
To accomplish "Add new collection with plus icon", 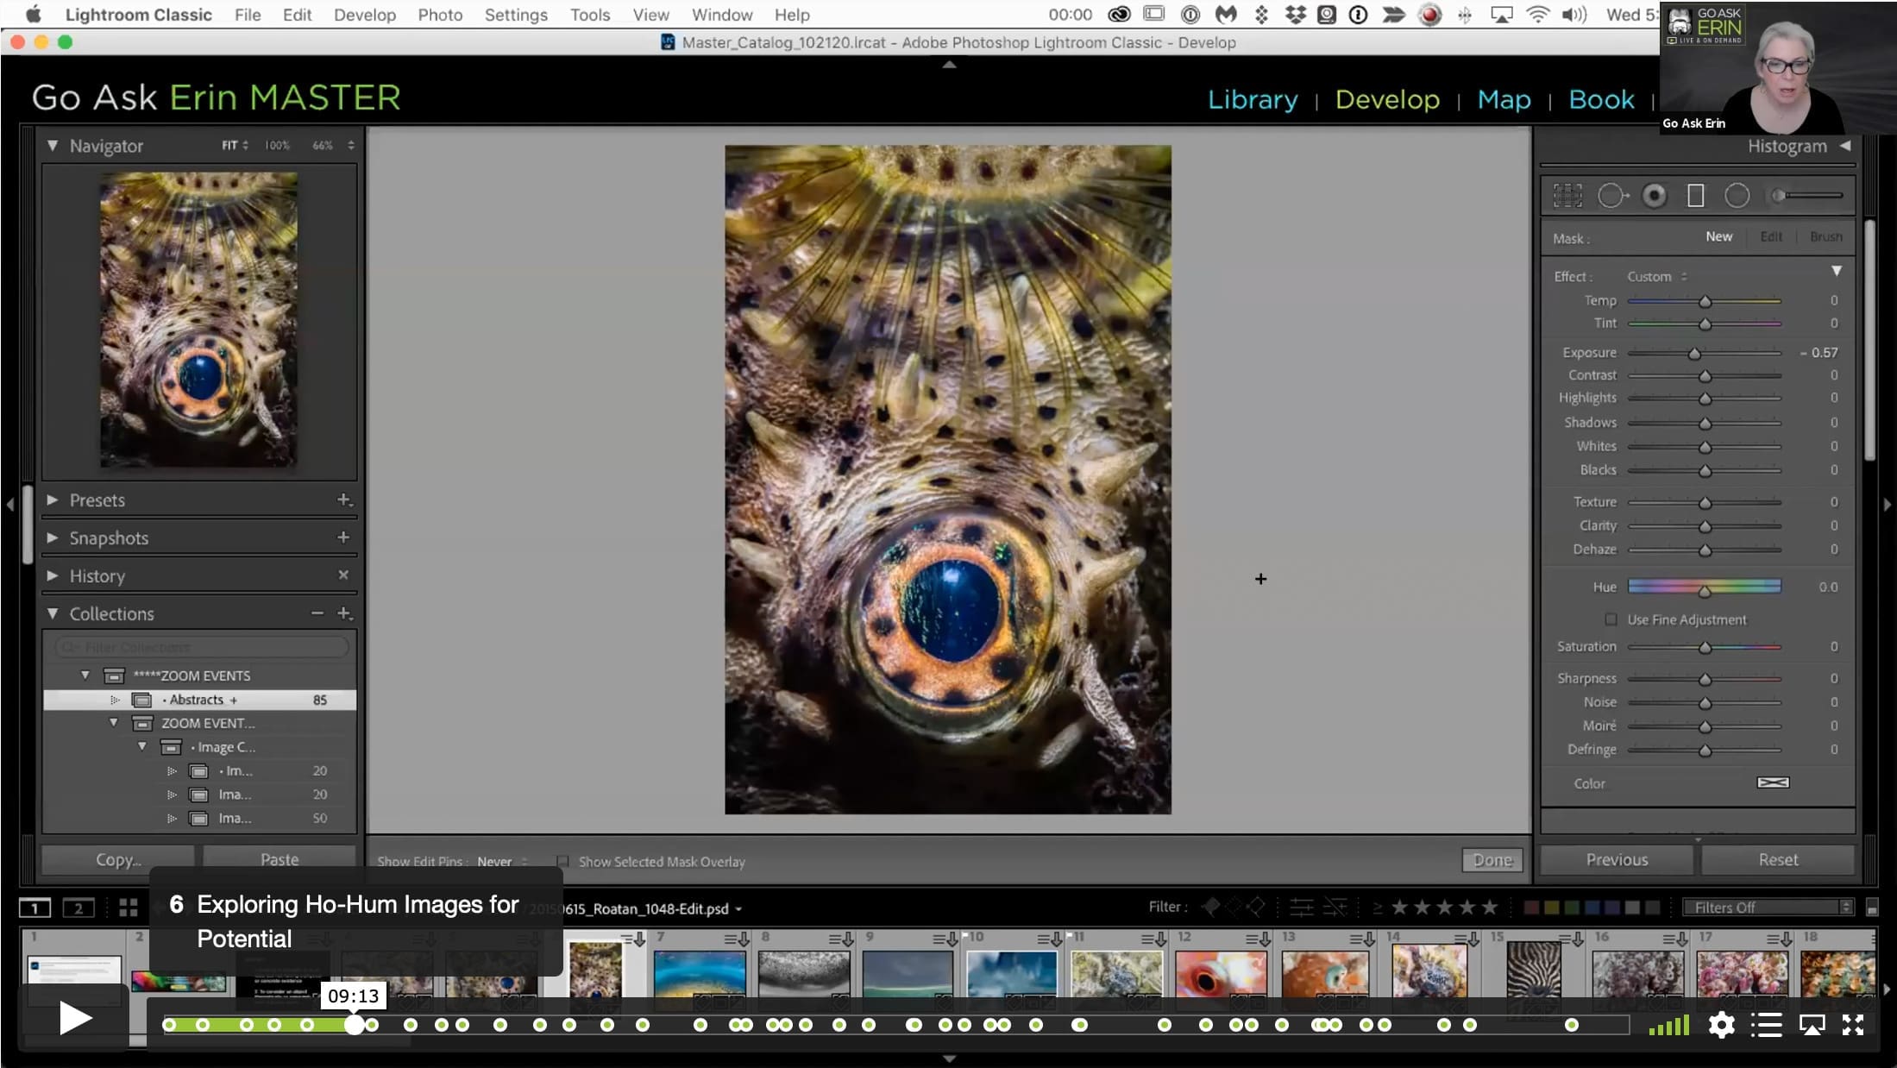I will click(343, 613).
